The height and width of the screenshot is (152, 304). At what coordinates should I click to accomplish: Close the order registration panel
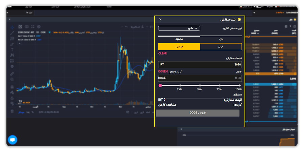click(160, 20)
